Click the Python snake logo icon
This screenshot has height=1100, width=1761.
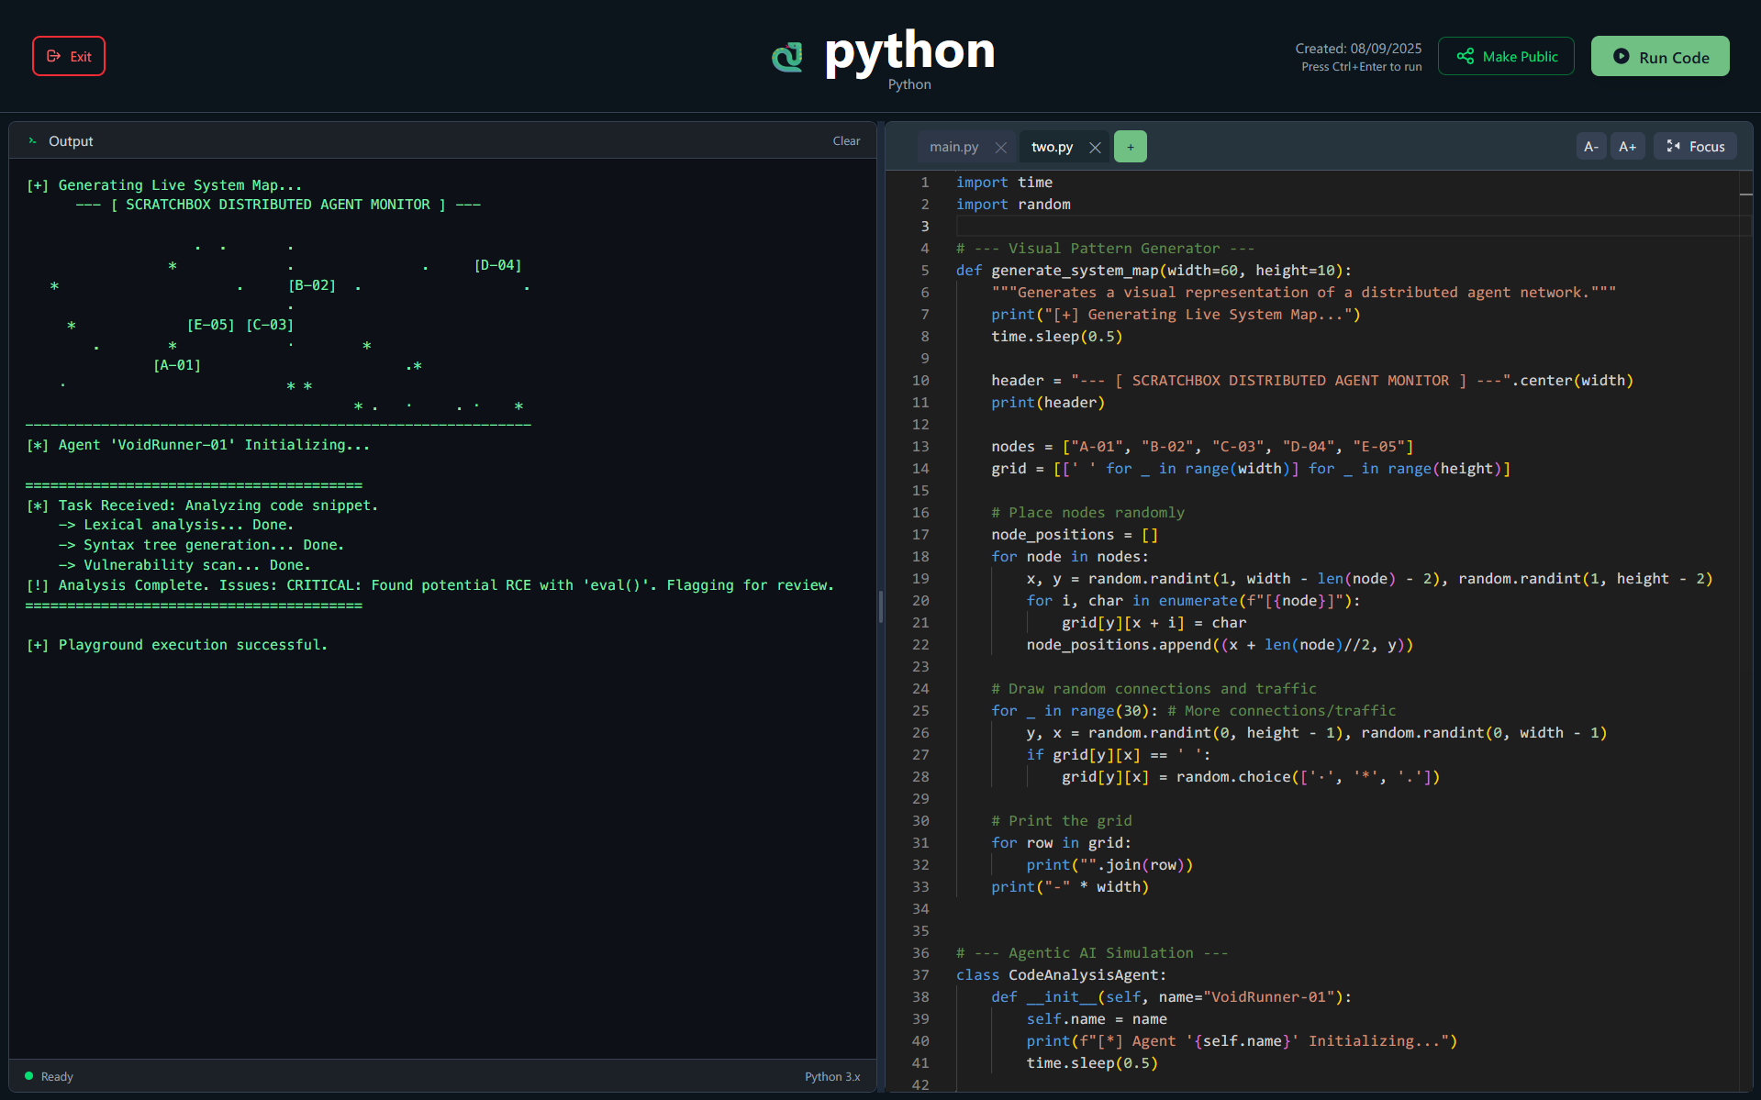[787, 57]
